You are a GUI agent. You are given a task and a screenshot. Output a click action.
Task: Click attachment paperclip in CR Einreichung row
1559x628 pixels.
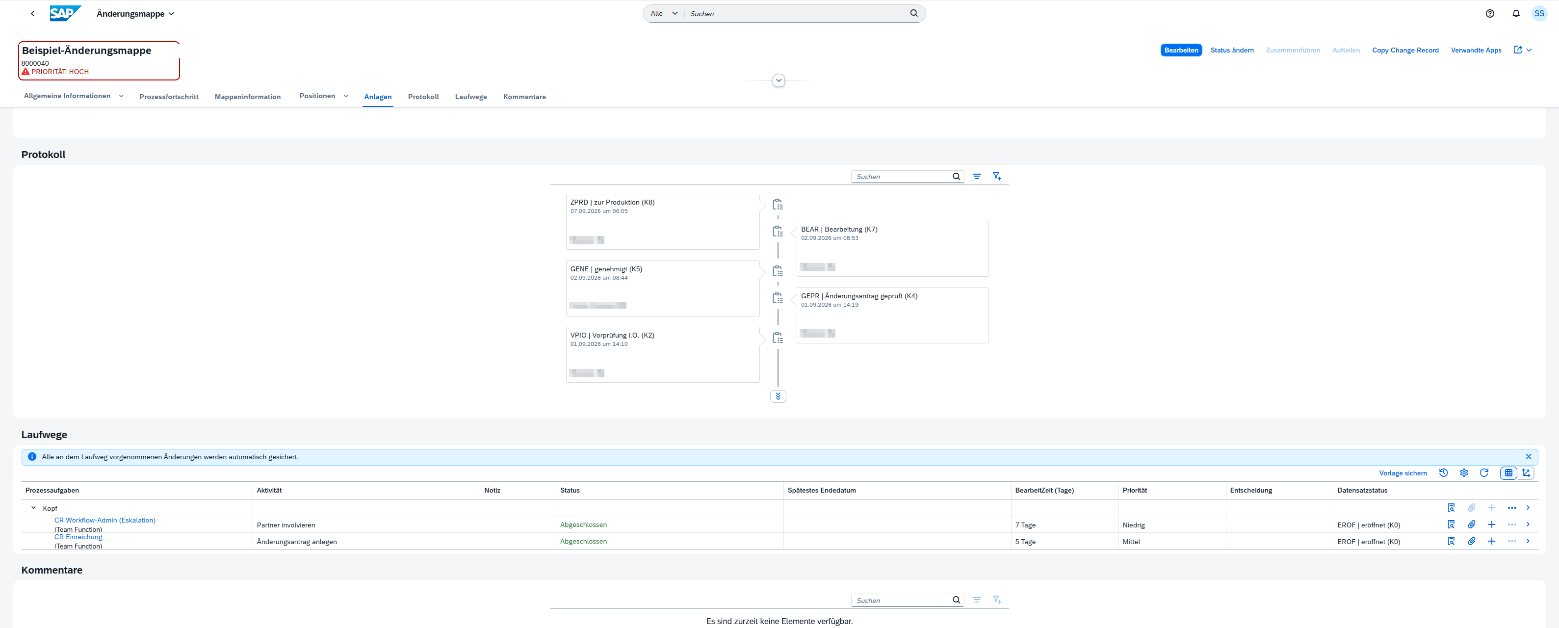click(1471, 541)
